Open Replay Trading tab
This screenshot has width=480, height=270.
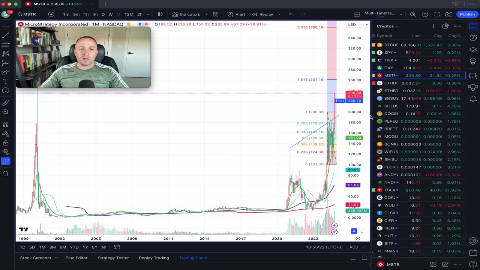pyautogui.click(x=154, y=258)
